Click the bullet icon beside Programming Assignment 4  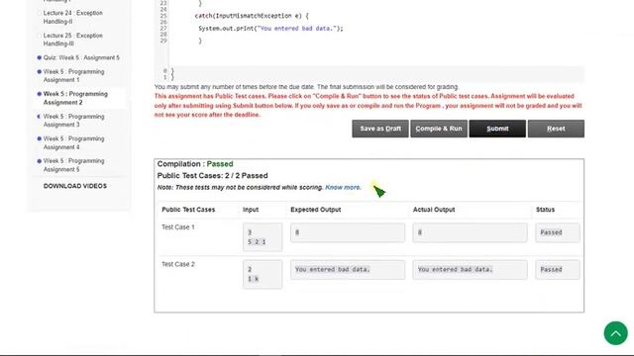coord(40,138)
